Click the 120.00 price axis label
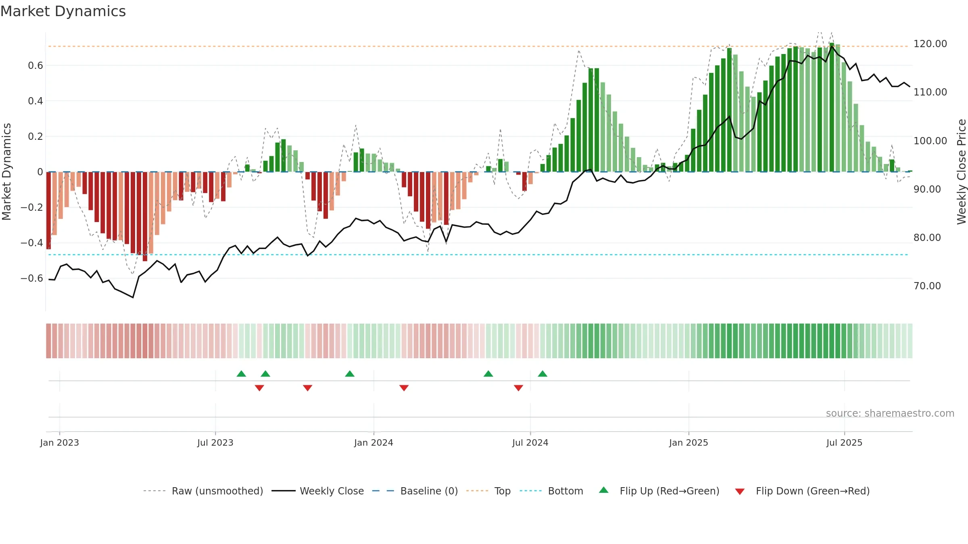This screenshot has width=968, height=544. coord(930,44)
